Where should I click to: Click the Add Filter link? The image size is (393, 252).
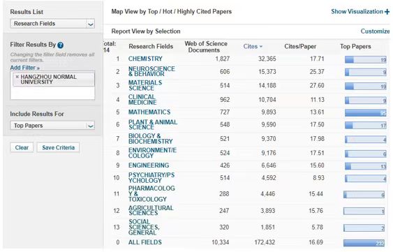(x=25, y=68)
